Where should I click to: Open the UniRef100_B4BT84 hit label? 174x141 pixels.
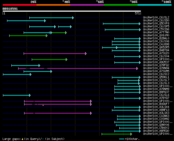click(156, 50)
